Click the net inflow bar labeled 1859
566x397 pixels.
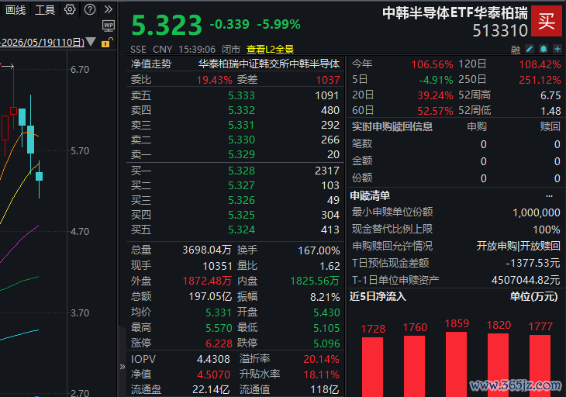coord(456,364)
